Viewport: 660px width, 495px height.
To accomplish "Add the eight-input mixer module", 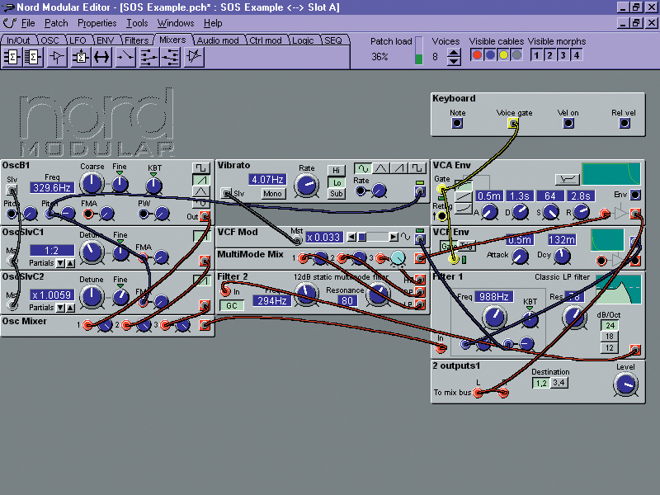I will pos(33,57).
